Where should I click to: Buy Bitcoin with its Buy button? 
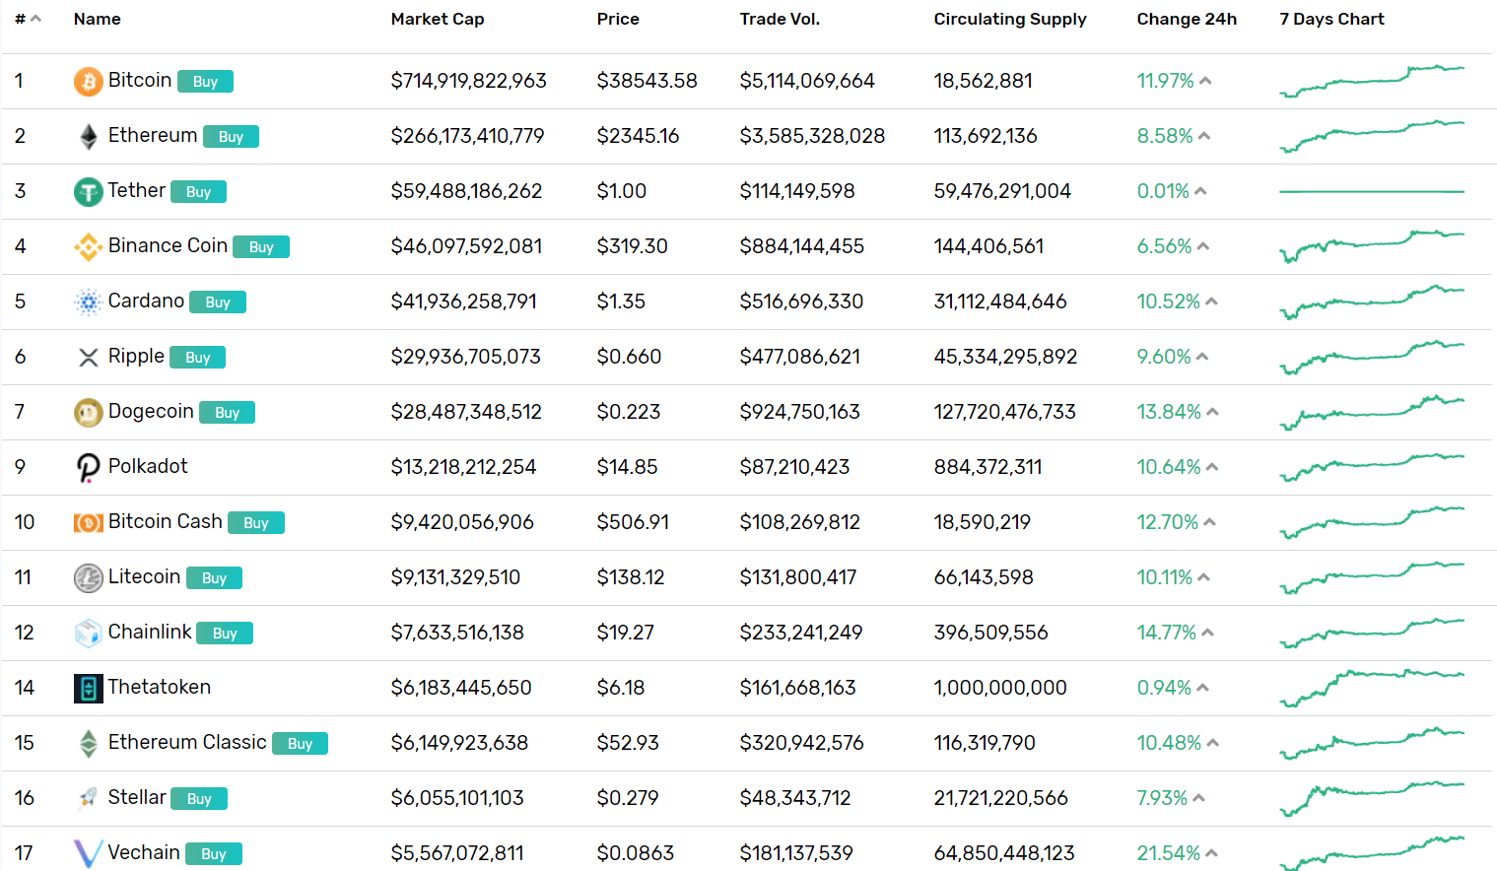[205, 82]
